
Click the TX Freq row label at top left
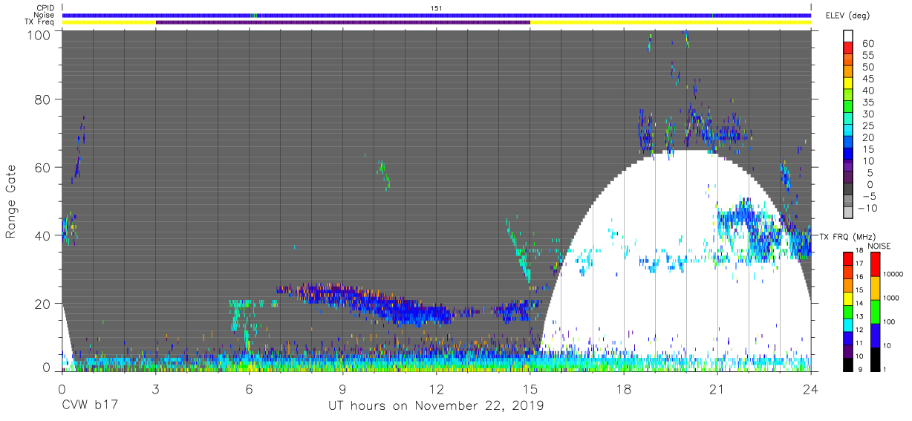pyautogui.click(x=40, y=22)
